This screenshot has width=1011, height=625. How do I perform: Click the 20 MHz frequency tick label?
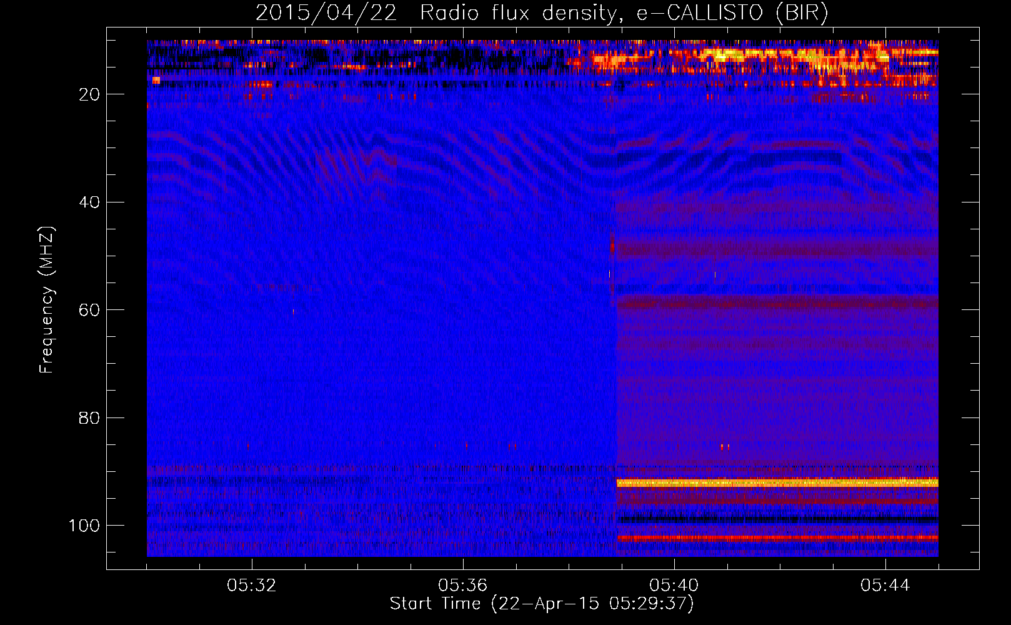[90, 94]
